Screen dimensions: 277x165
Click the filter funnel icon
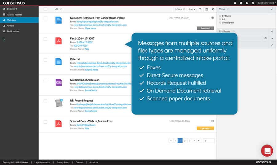[200, 10]
